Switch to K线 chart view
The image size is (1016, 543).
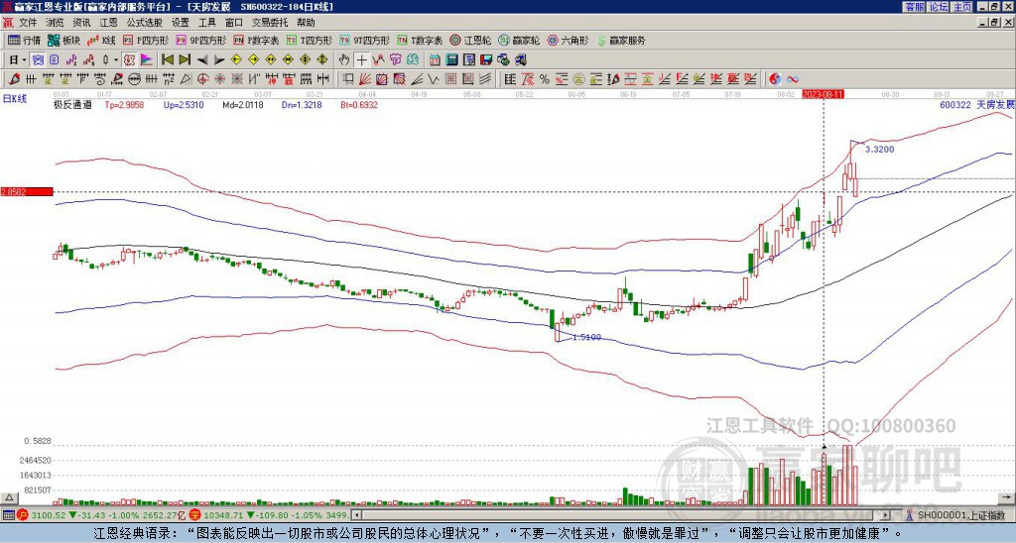pos(102,40)
